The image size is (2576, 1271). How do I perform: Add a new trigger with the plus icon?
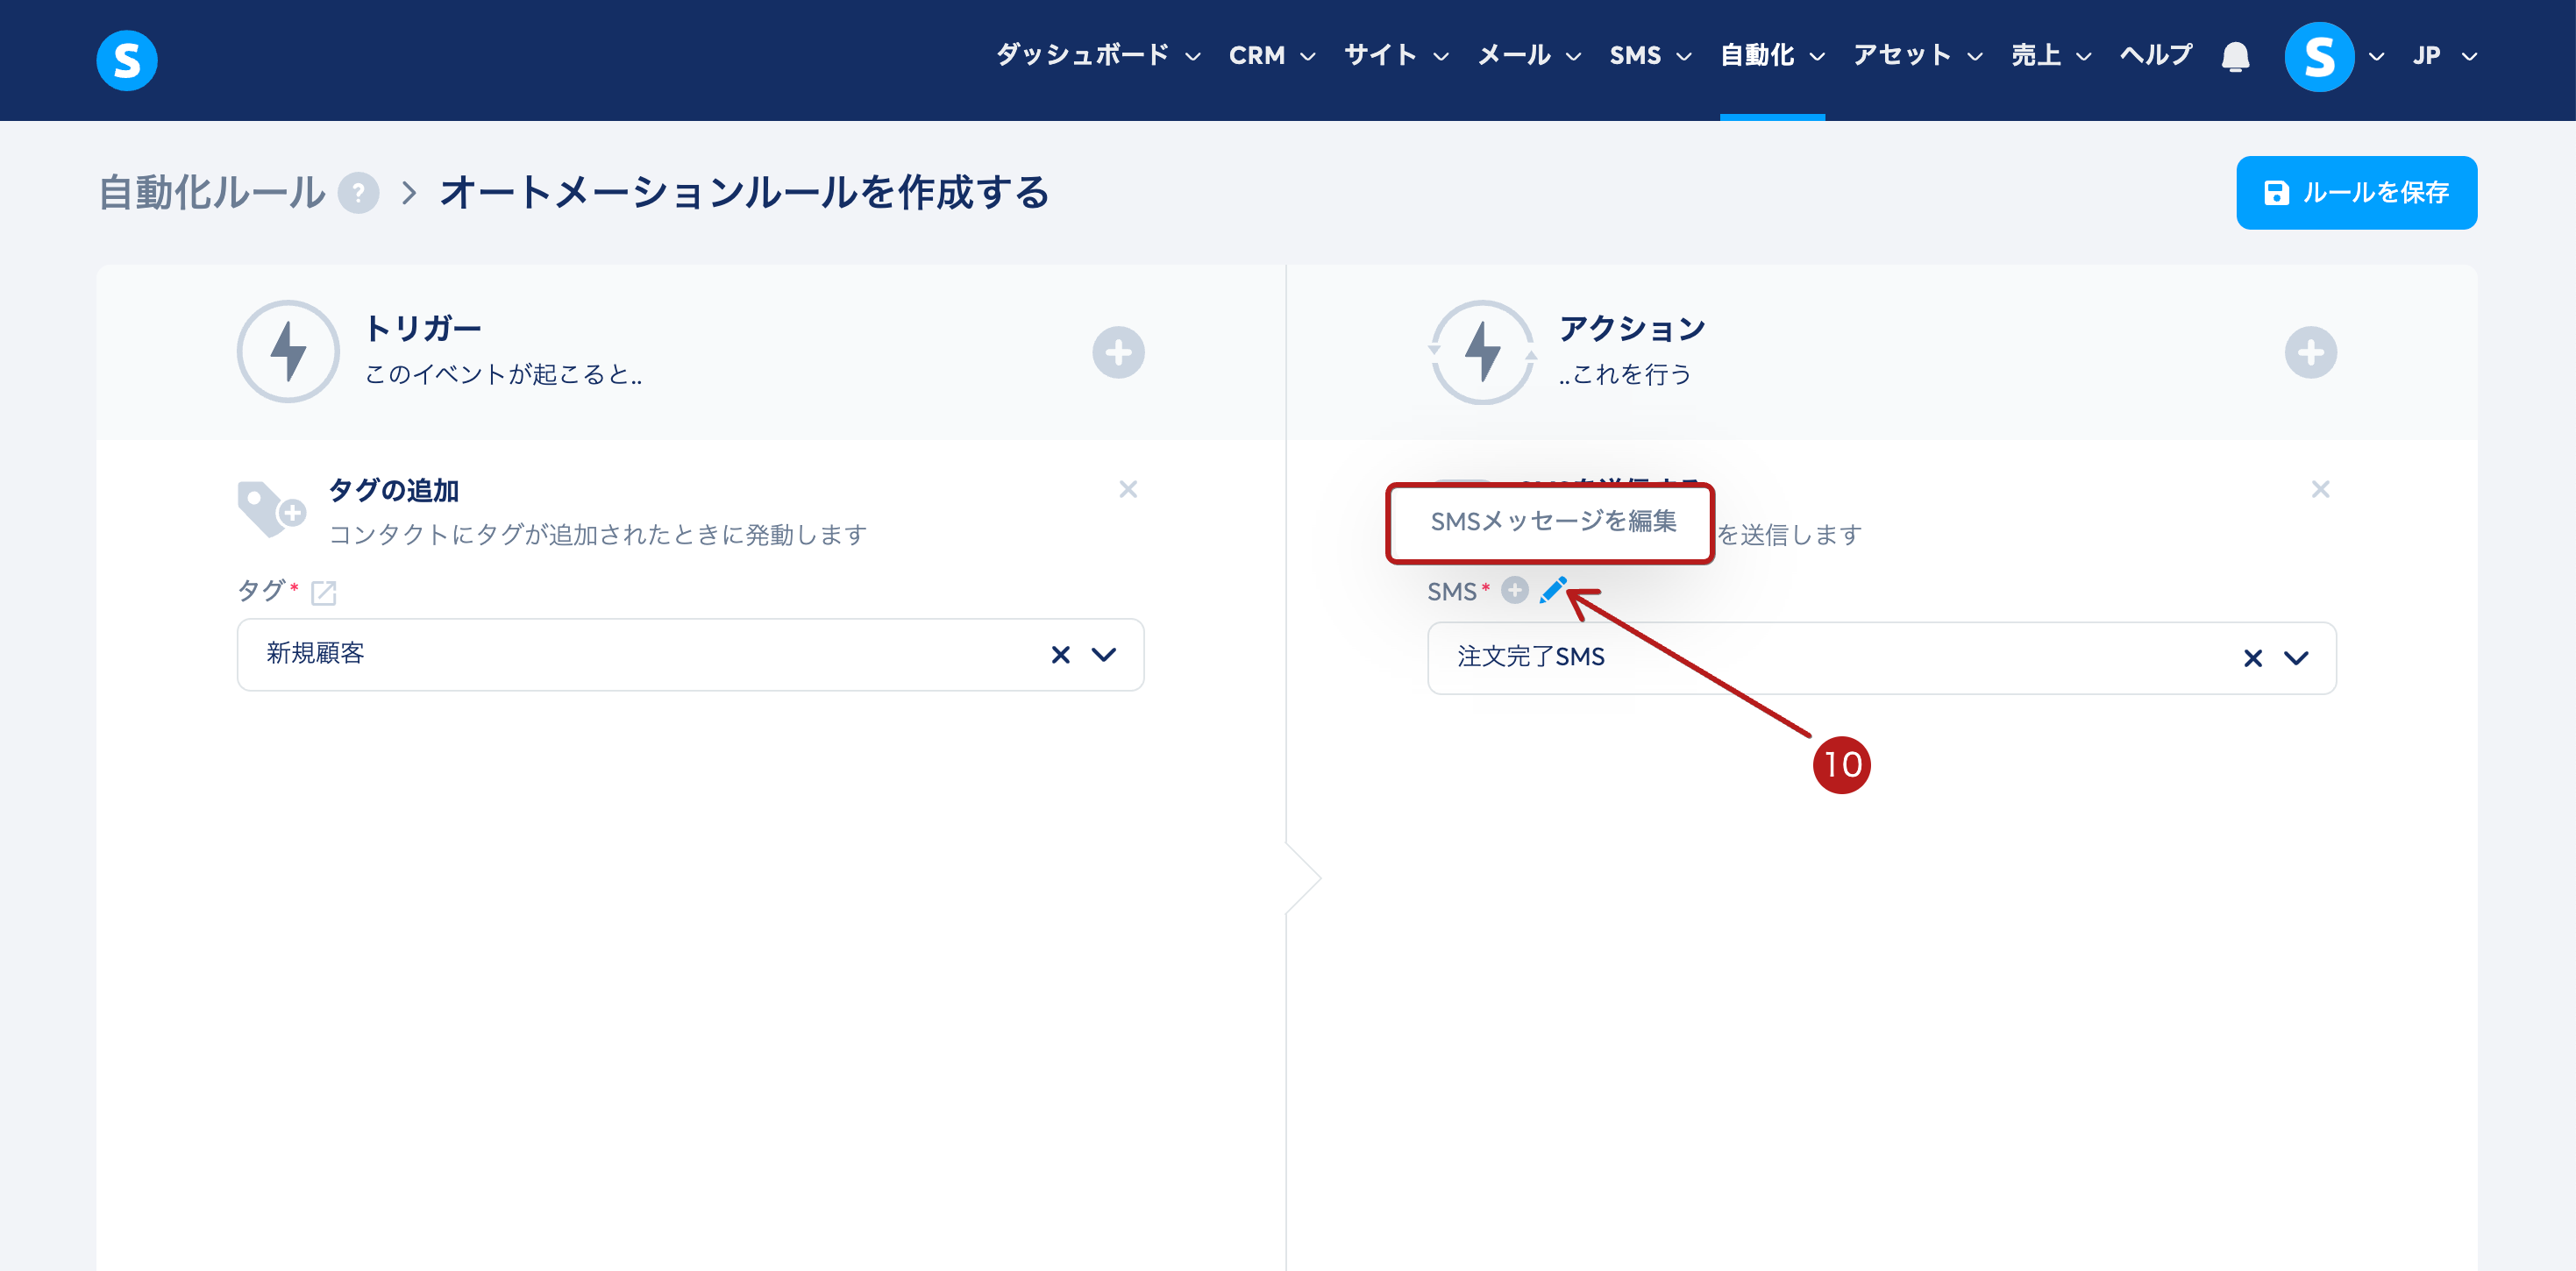tap(1118, 352)
